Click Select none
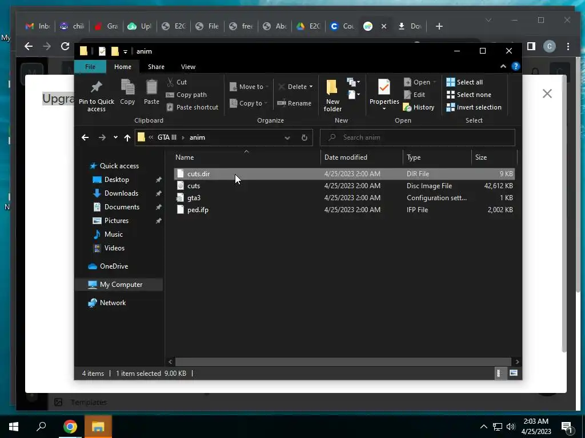 point(469,95)
